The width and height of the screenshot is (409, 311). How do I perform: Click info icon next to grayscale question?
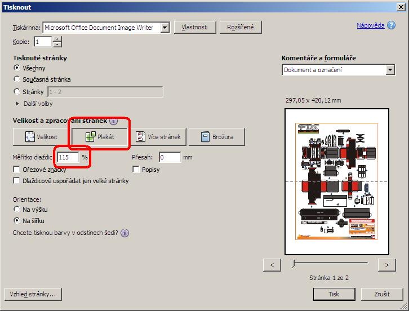coord(125,232)
